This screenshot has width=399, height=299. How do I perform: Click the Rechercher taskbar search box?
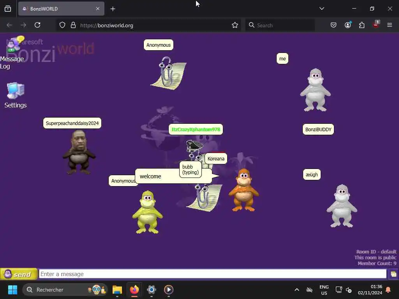pos(65,290)
